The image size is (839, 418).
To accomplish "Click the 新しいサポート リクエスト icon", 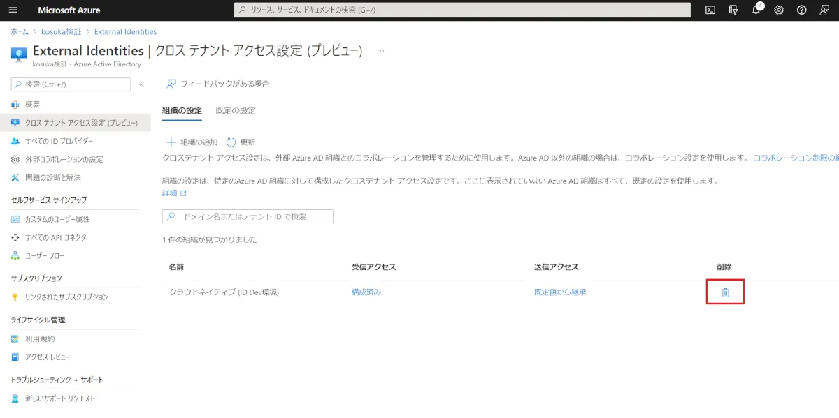I will tap(15, 398).
